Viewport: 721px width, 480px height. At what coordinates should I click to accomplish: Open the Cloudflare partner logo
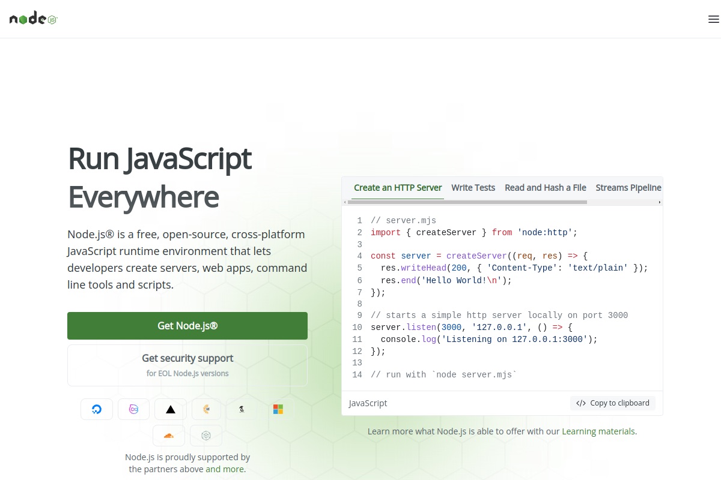169,436
